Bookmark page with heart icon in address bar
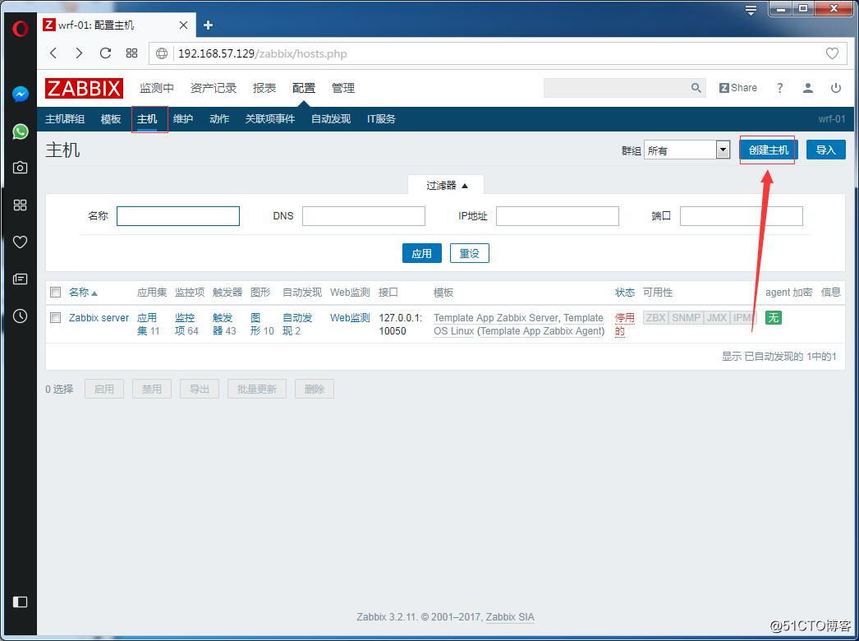The height and width of the screenshot is (641, 859). pyautogui.click(x=832, y=53)
